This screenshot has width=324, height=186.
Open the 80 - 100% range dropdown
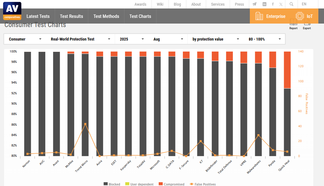[x=265, y=39]
